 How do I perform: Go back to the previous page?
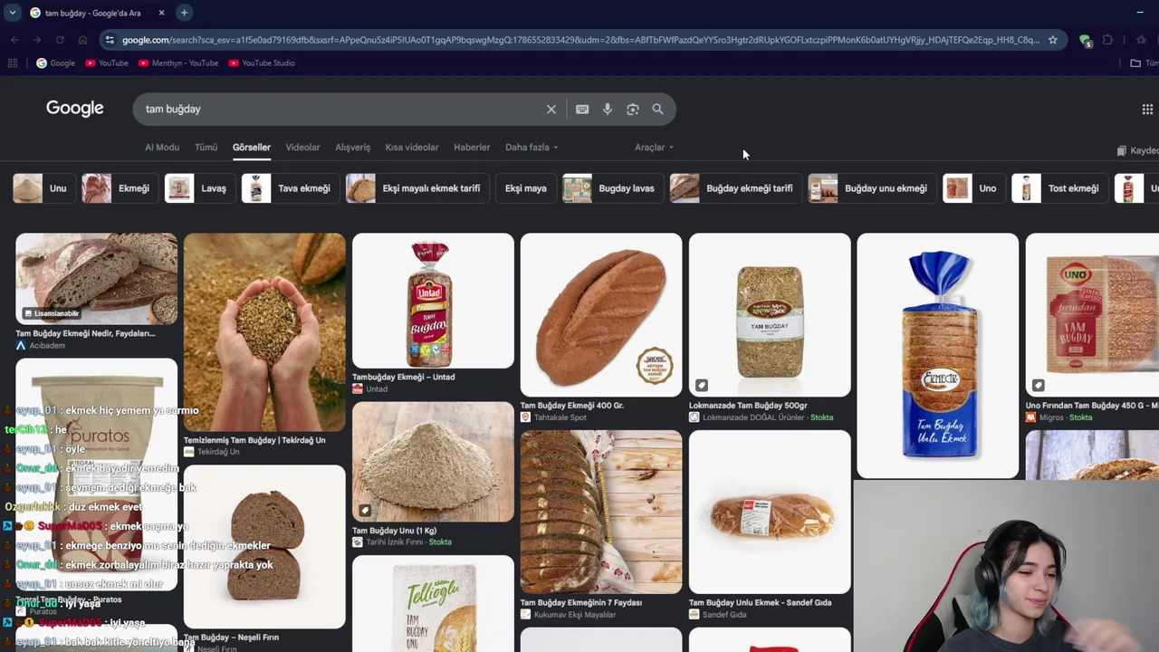[x=14, y=40]
